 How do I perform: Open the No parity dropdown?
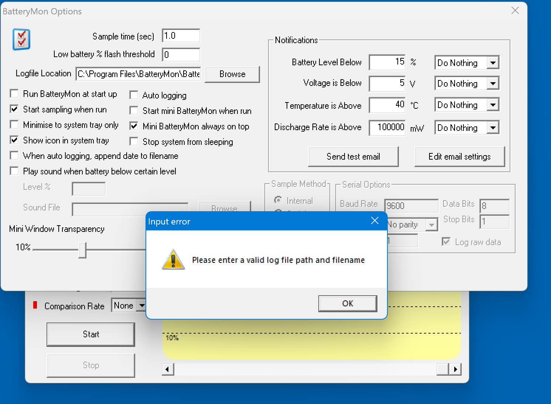coord(431,224)
